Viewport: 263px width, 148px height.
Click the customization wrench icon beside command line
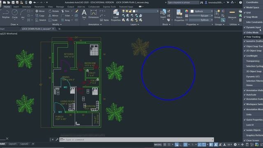(x=57, y=139)
